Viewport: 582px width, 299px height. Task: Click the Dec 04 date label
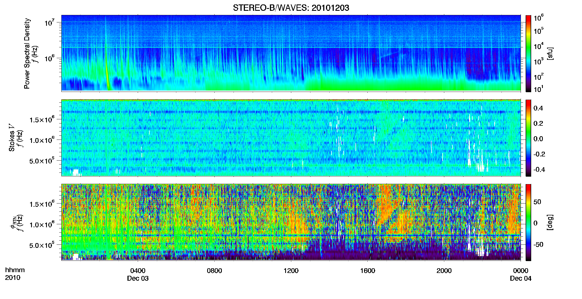[521, 278]
